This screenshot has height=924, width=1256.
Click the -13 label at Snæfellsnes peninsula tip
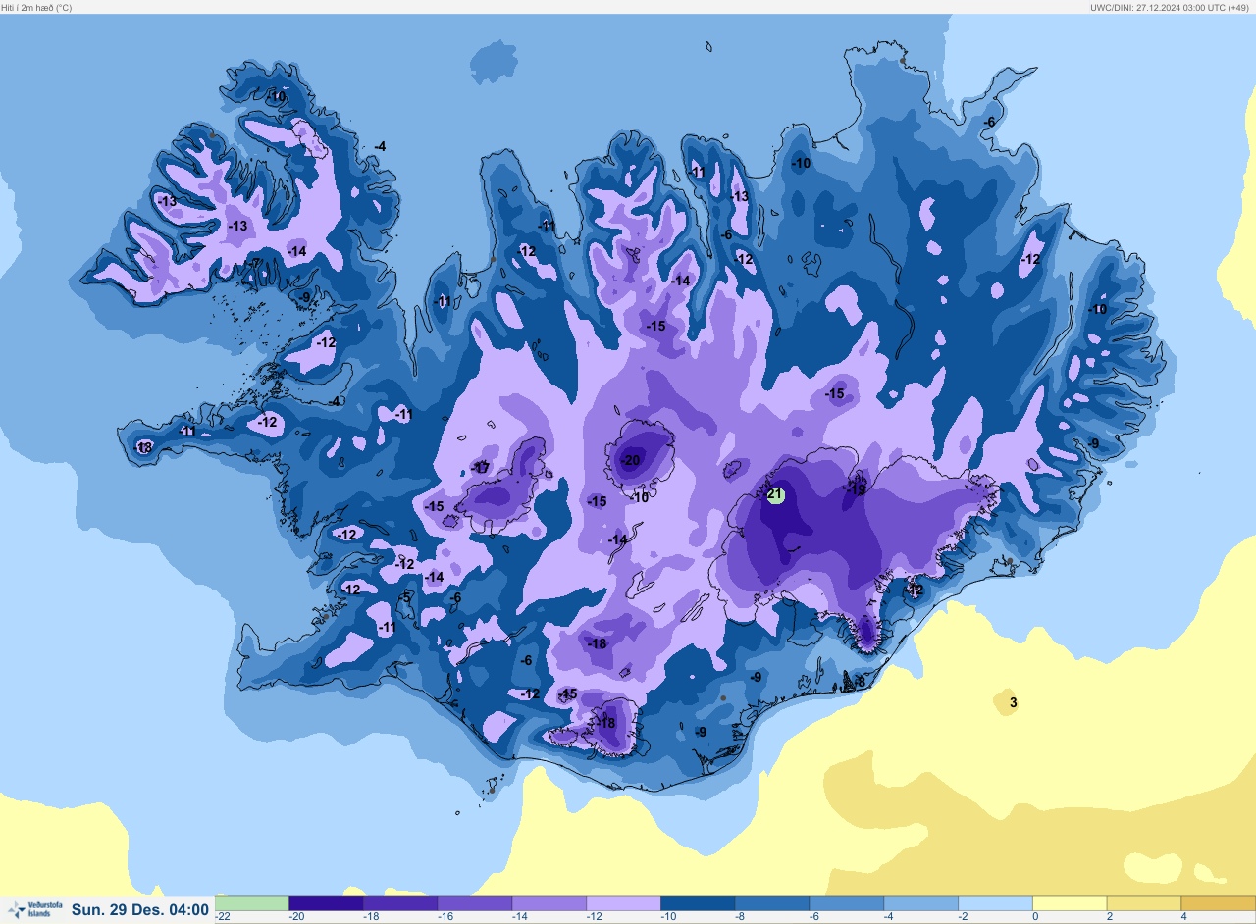(x=144, y=447)
